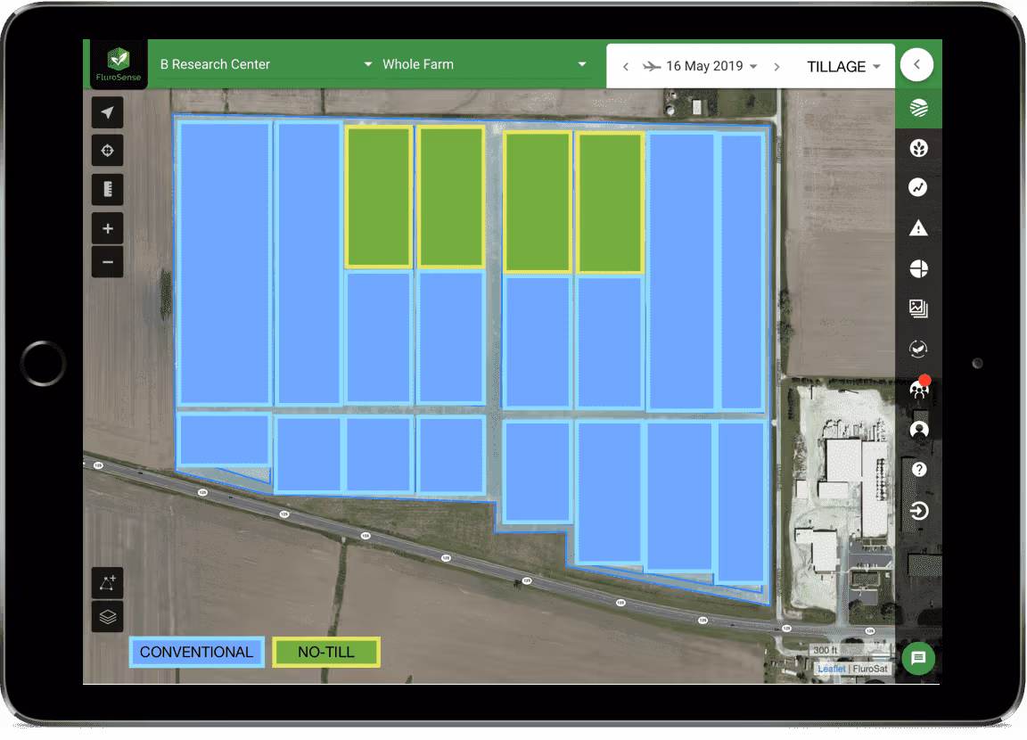Select the rightmost green no-till field plot

coord(610,202)
